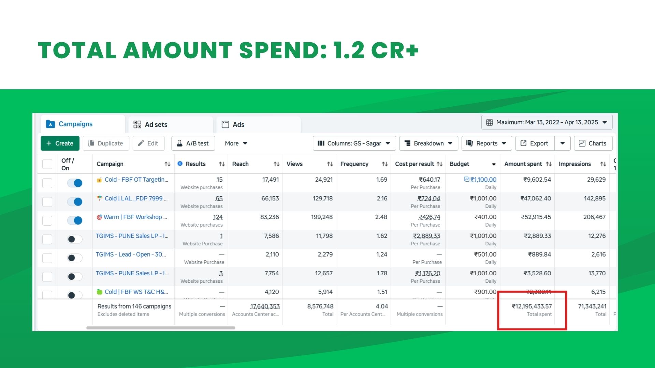
Task: Sort by Impressions column arrows
Action: (x=603, y=164)
